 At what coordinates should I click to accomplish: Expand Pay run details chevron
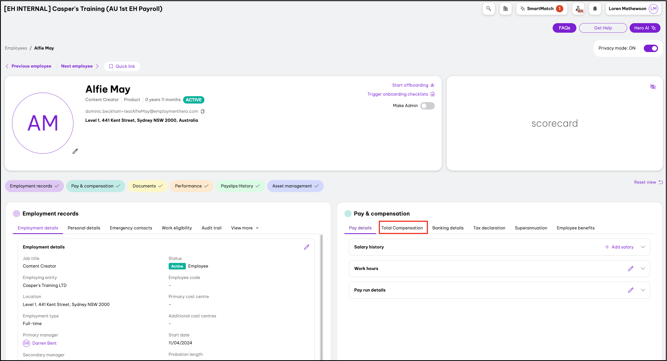point(643,290)
